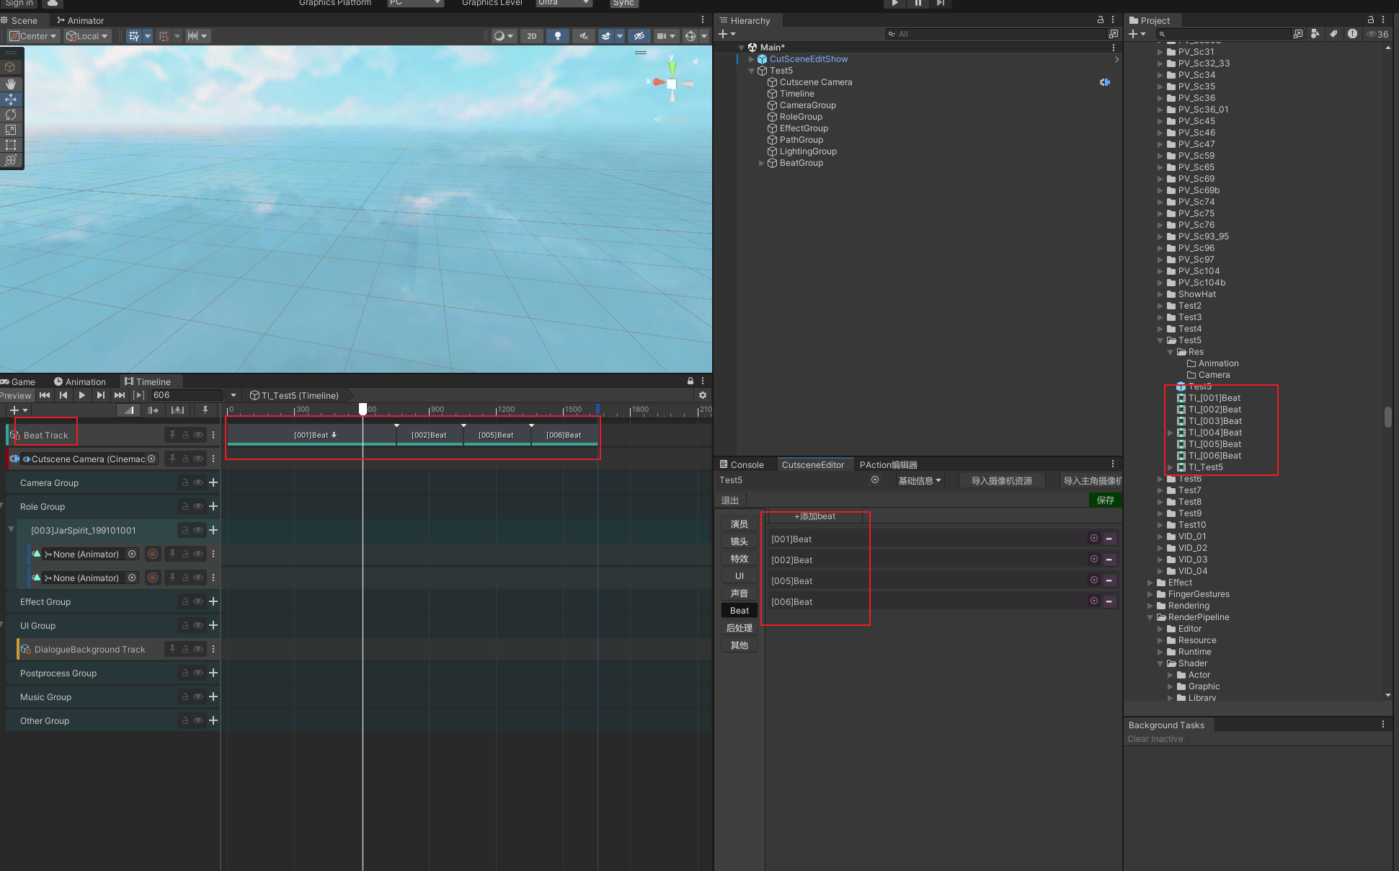Screen dimensions: 1399x871
Task: Select the [002]Beat clip on timeline
Action: [x=429, y=435]
